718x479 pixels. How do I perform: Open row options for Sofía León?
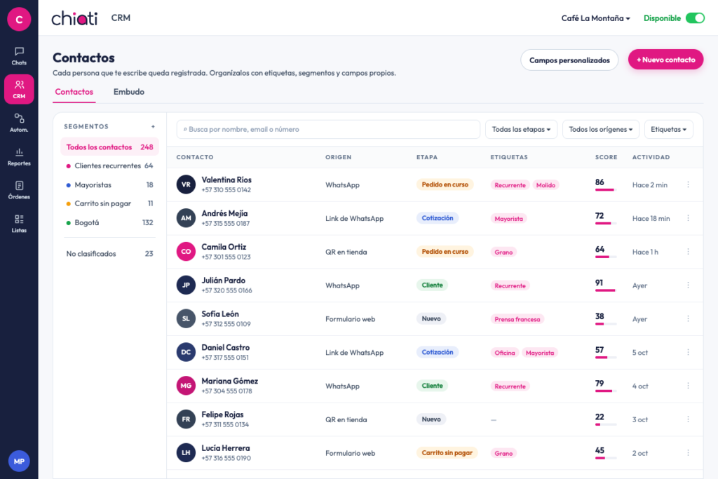688,318
